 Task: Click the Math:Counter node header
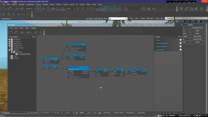[x=102, y=70]
